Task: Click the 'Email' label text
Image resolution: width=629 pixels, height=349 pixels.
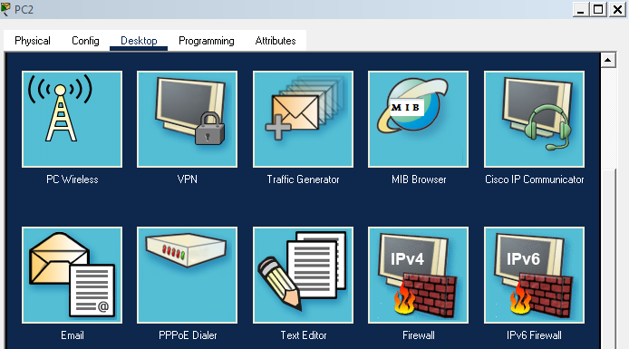Action: click(73, 335)
